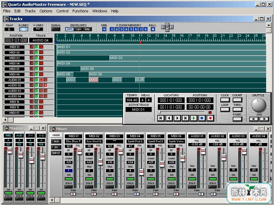The width and height of the screenshot is (274, 205).
Task: Click the blue Stop button in transport
Action: point(202,118)
